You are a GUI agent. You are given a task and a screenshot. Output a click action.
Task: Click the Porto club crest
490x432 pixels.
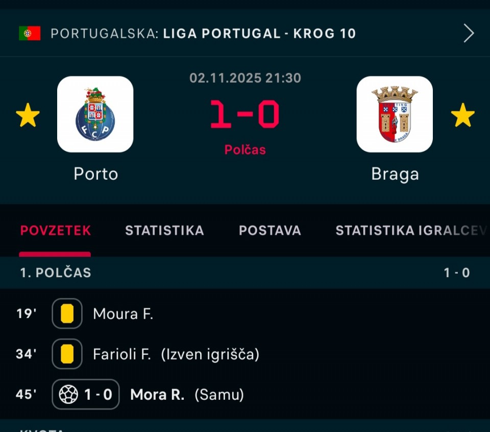[x=95, y=114]
